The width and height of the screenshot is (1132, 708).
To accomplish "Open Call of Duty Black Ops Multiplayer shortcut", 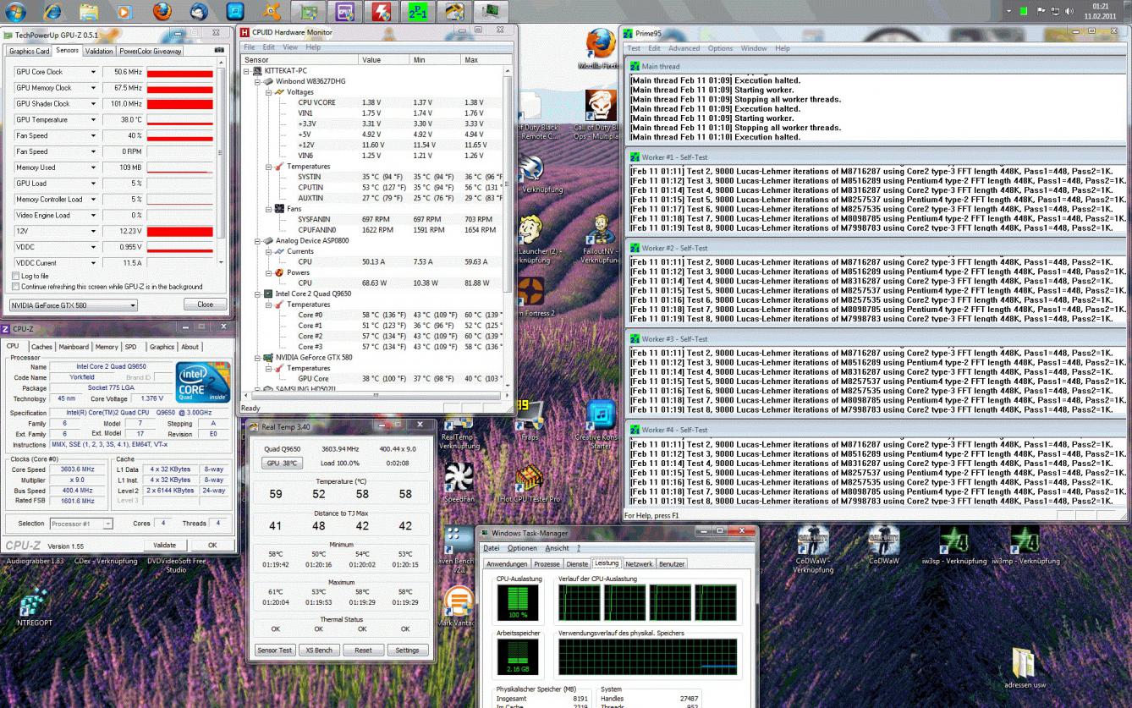I will [601, 115].
